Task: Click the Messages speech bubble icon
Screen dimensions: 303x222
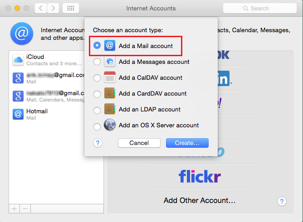Action: point(110,62)
